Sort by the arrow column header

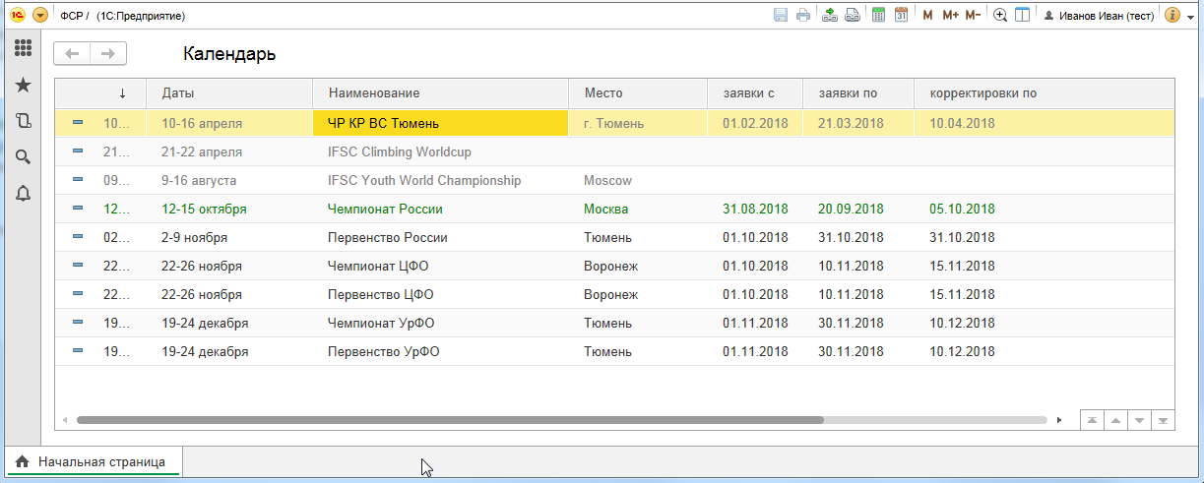tap(122, 93)
